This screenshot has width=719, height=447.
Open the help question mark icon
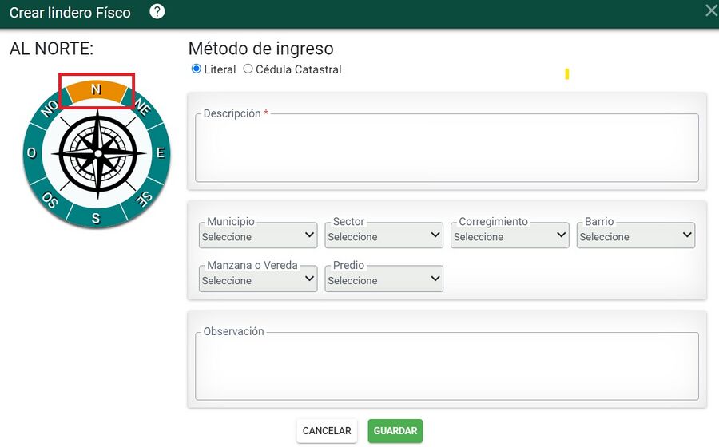157,11
